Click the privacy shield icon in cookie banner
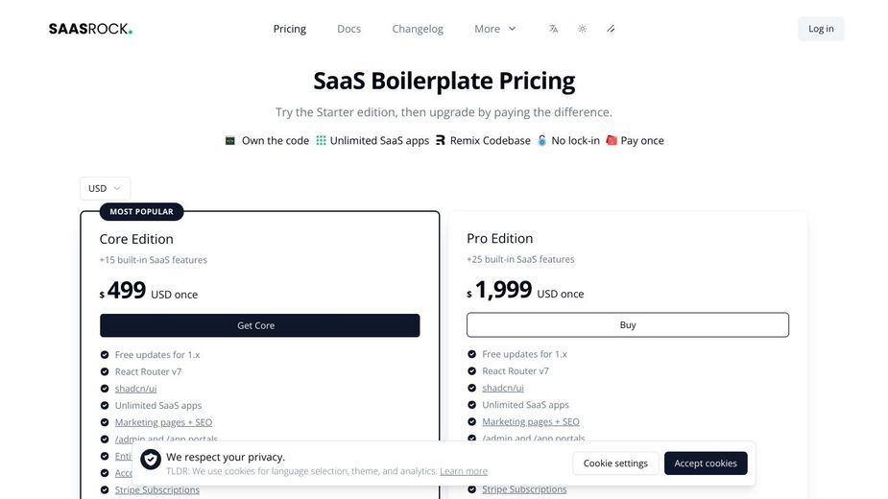888x499 pixels. pos(151,460)
